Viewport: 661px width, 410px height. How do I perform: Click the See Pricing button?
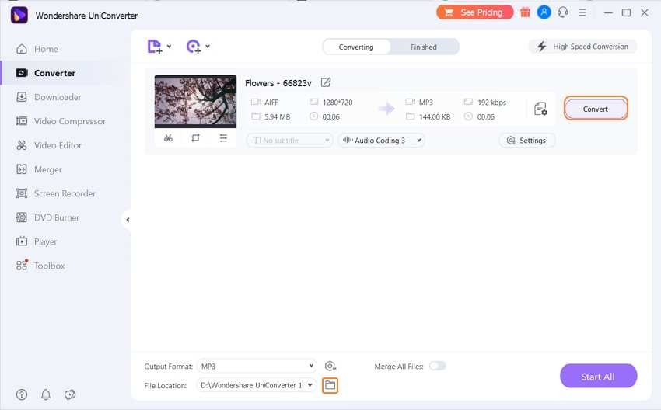(x=474, y=12)
